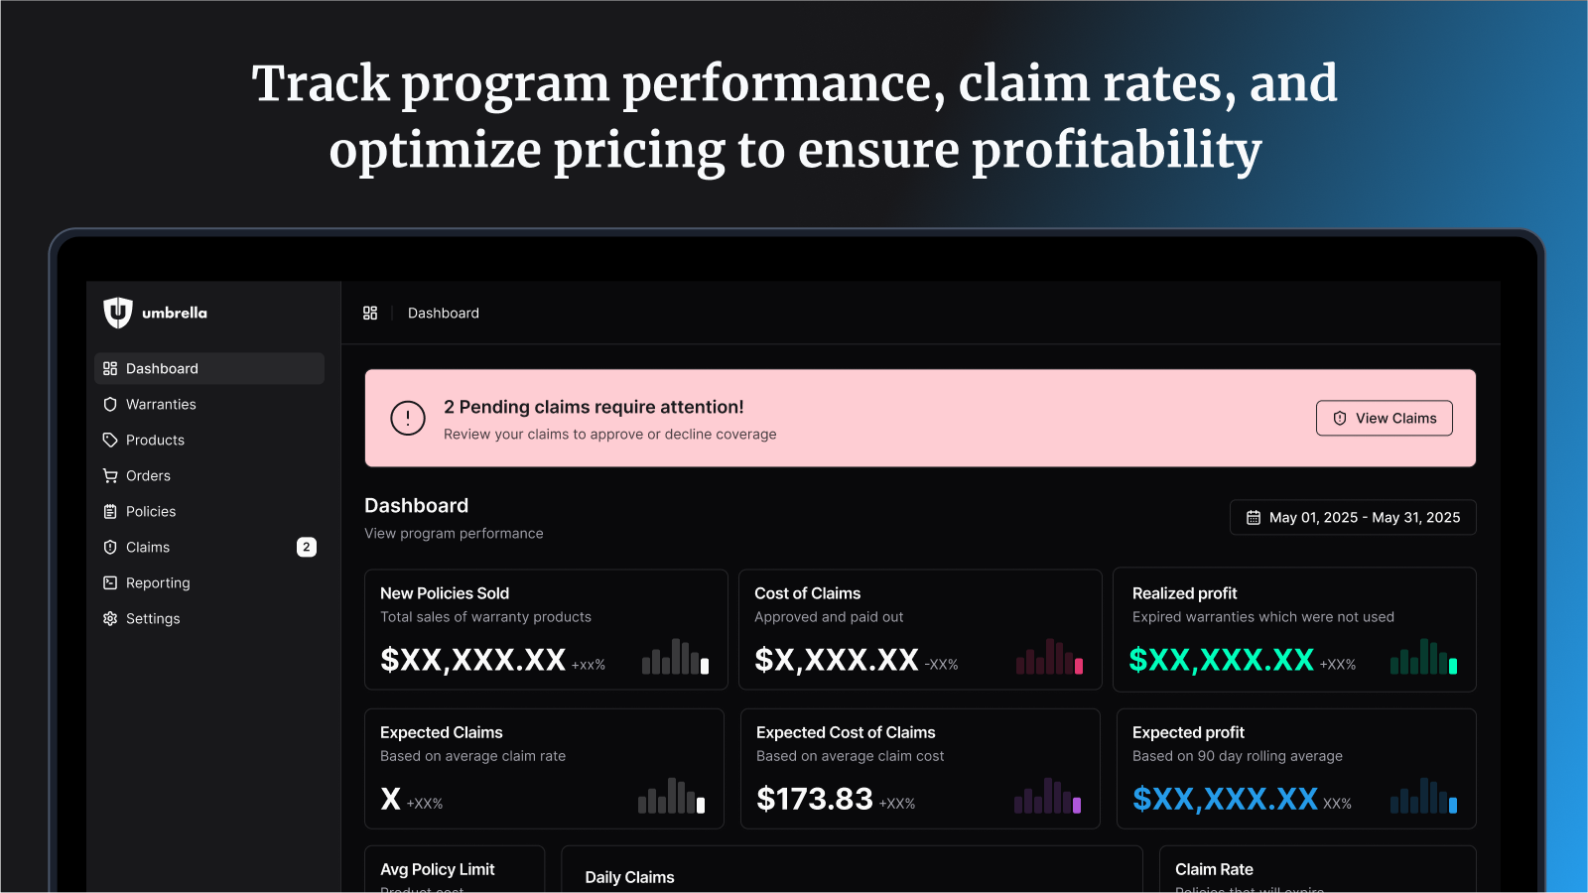Click the Products tag icon
Image resolution: width=1588 pixels, height=893 pixels.
tap(110, 440)
